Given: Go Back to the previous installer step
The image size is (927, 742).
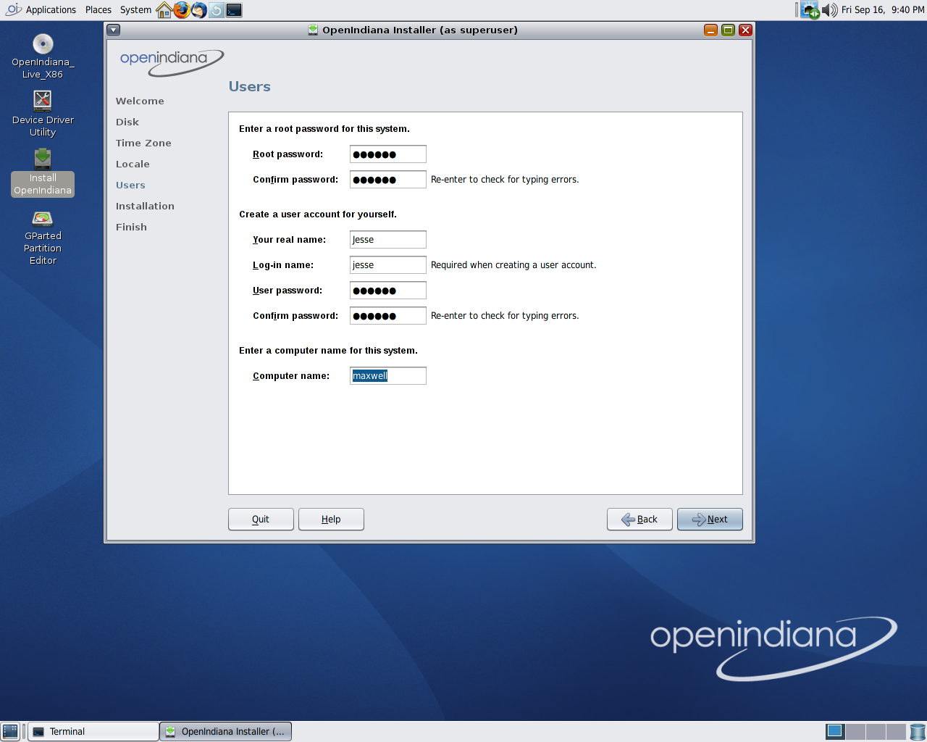Looking at the screenshot, I should tap(639, 520).
